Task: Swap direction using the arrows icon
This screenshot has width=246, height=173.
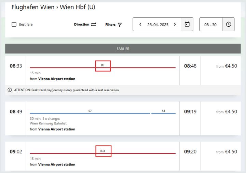Action: point(94,24)
